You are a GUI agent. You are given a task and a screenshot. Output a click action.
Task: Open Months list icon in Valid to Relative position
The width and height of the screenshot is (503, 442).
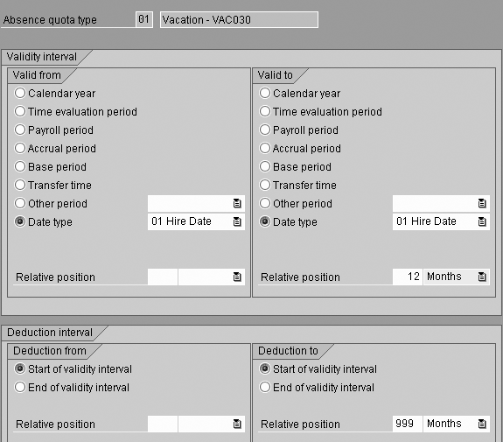pyautogui.click(x=482, y=277)
